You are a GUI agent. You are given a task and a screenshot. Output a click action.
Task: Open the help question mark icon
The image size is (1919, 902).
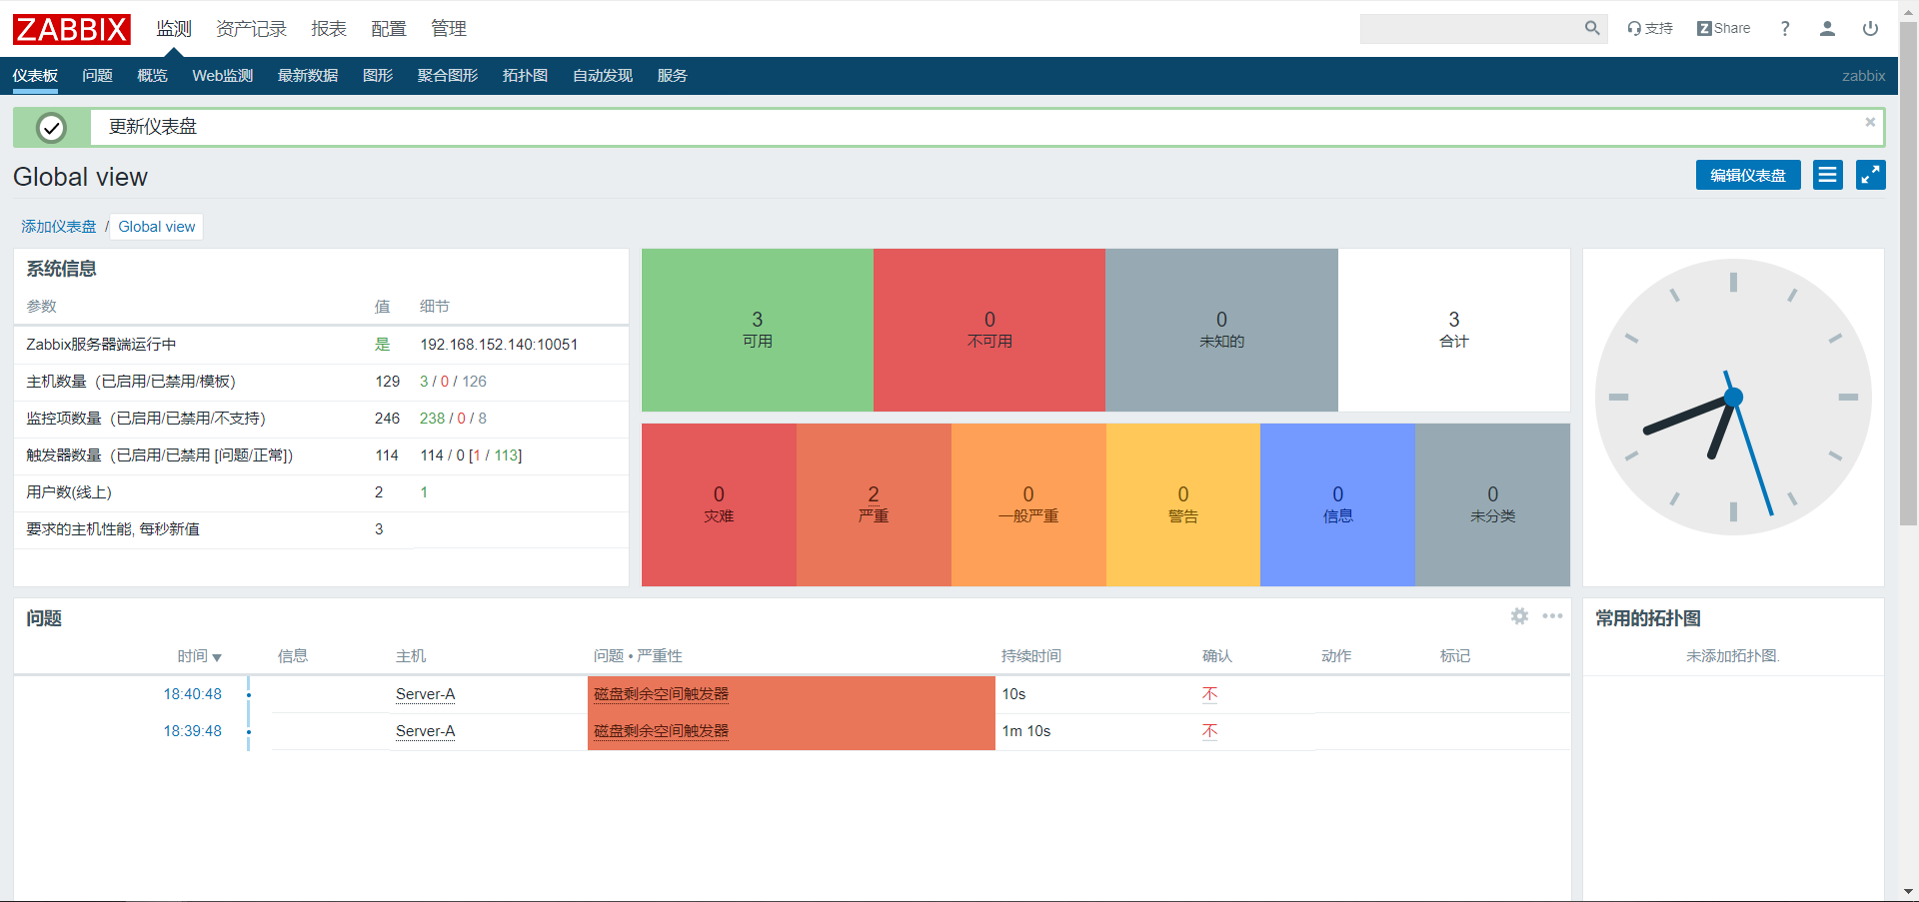(x=1785, y=28)
